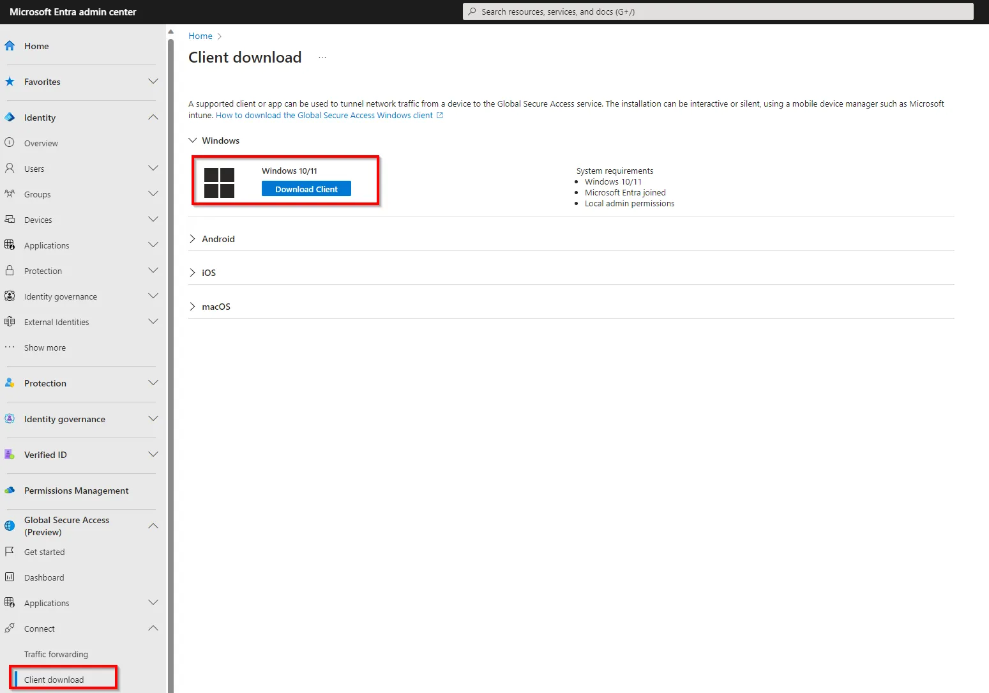989x693 pixels.
Task: Click the Verified ID icon
Action: tap(10, 455)
